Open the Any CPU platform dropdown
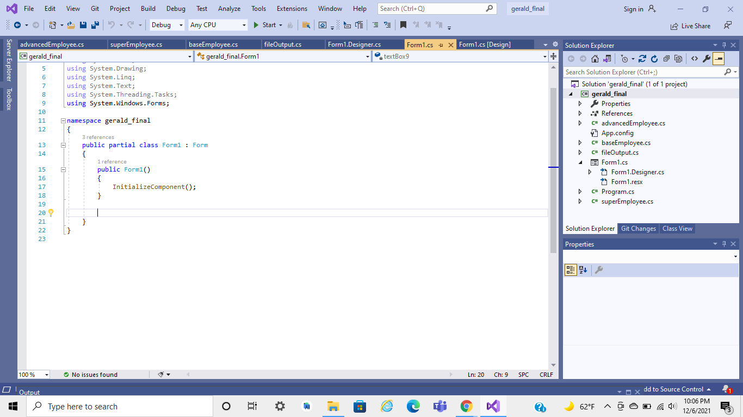The height and width of the screenshot is (417, 743). [243, 25]
